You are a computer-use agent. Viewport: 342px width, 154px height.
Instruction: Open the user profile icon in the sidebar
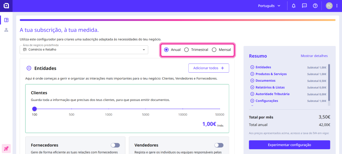click(6, 30)
